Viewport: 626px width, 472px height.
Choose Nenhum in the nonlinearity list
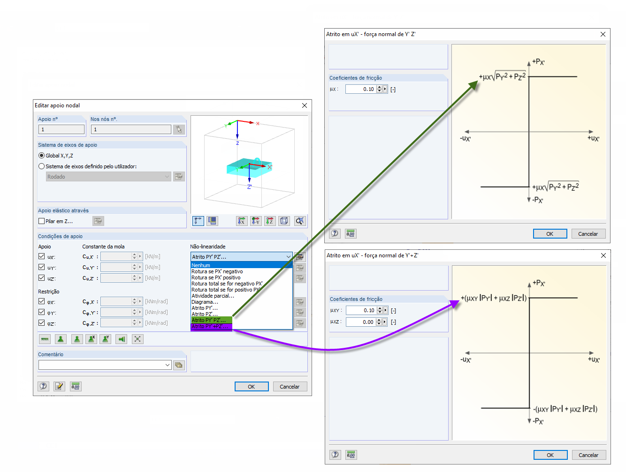click(242, 265)
